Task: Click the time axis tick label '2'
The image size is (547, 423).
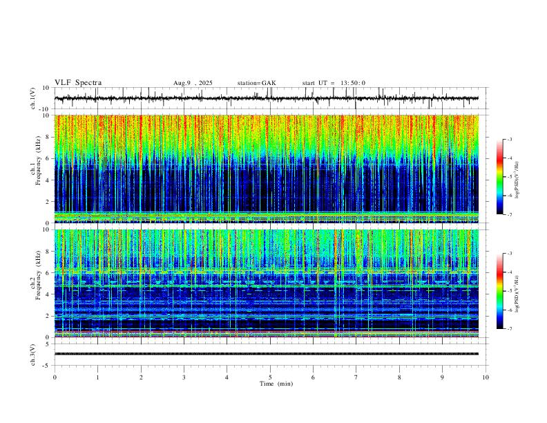Action: point(141,377)
